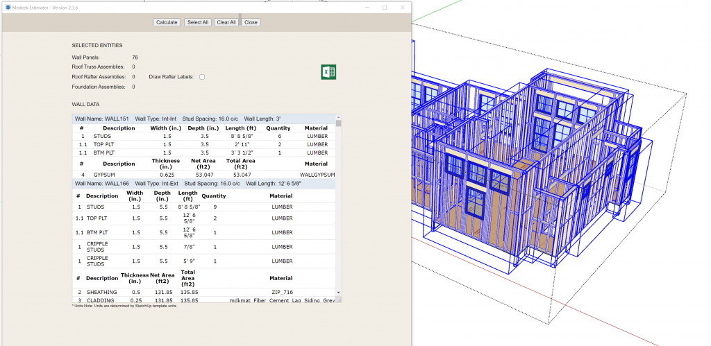Click the wall data scrollbar up arrow
Image resolution: width=711 pixels, height=346 pixels.
339,118
